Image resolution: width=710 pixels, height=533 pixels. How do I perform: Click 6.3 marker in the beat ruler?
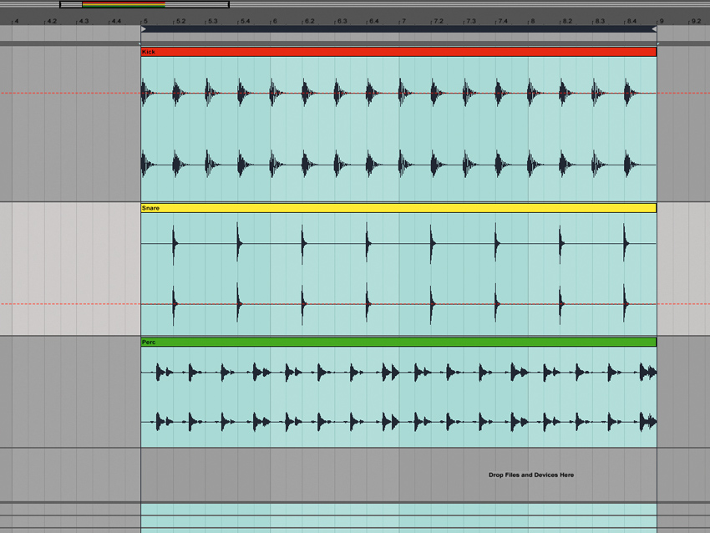pyautogui.click(x=342, y=21)
